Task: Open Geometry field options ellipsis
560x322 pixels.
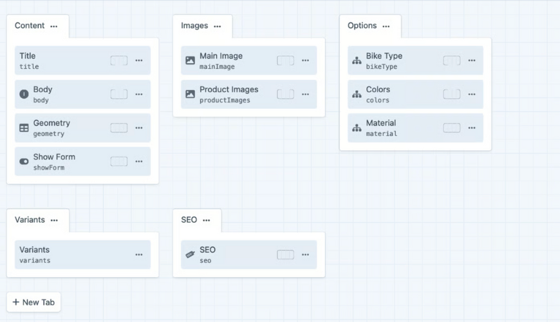Action: pos(139,128)
